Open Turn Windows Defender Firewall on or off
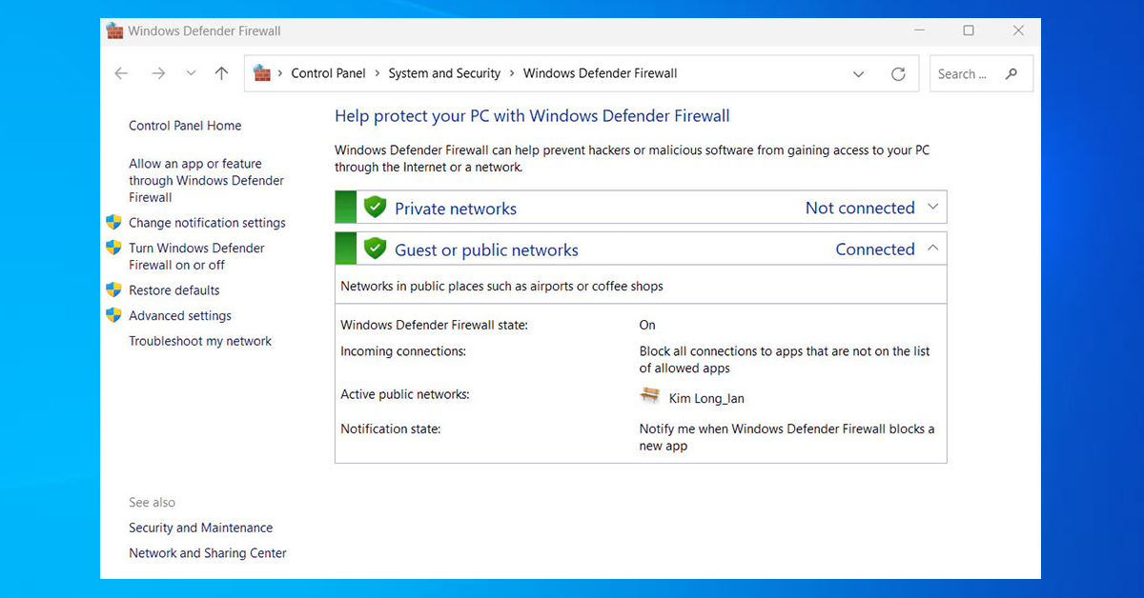The height and width of the screenshot is (598, 1144). pyautogui.click(x=196, y=256)
